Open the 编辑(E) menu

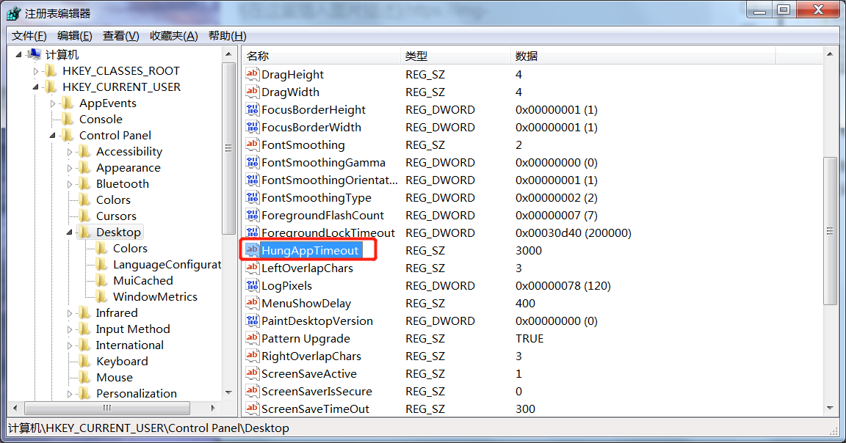click(74, 35)
